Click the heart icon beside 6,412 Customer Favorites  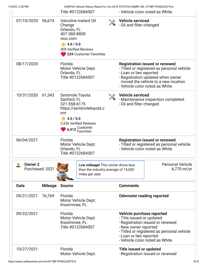click(63, 130)
